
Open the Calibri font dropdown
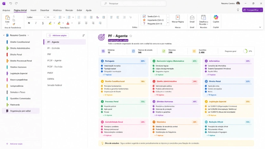click(x=44, y=17)
